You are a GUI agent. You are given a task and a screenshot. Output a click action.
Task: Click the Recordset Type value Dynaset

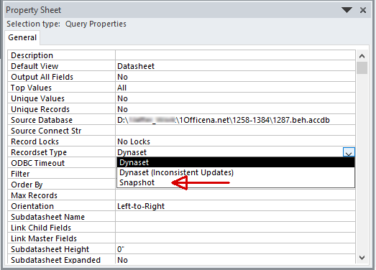coord(229,152)
